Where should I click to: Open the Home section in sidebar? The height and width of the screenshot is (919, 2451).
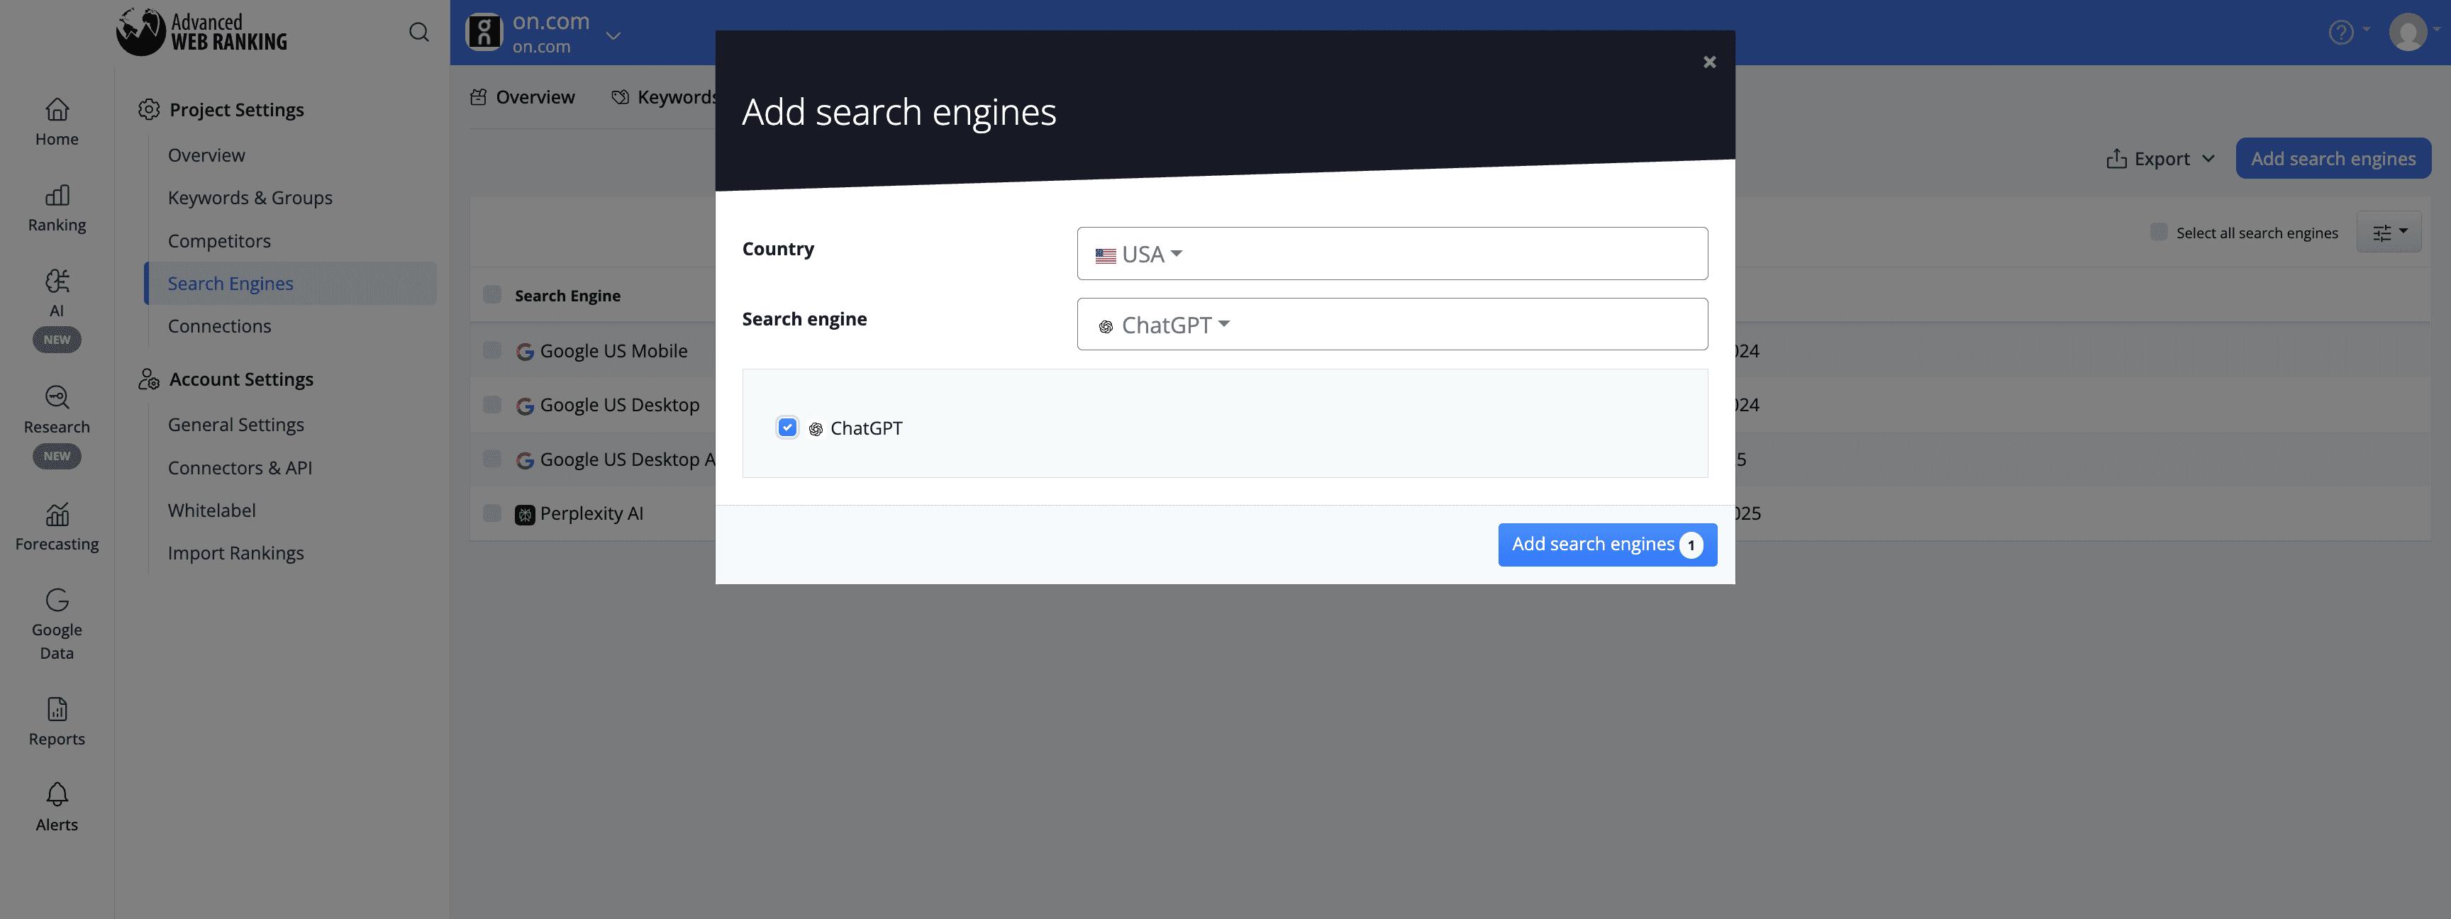click(x=57, y=122)
